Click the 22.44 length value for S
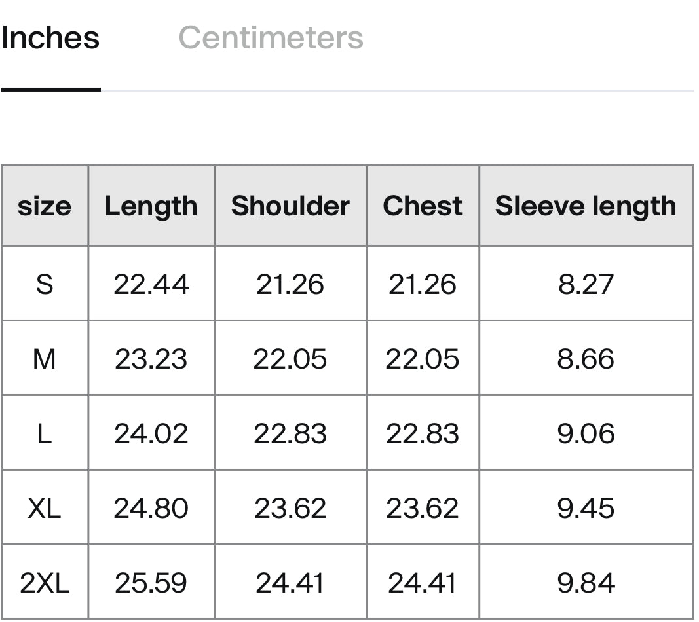 tap(151, 284)
